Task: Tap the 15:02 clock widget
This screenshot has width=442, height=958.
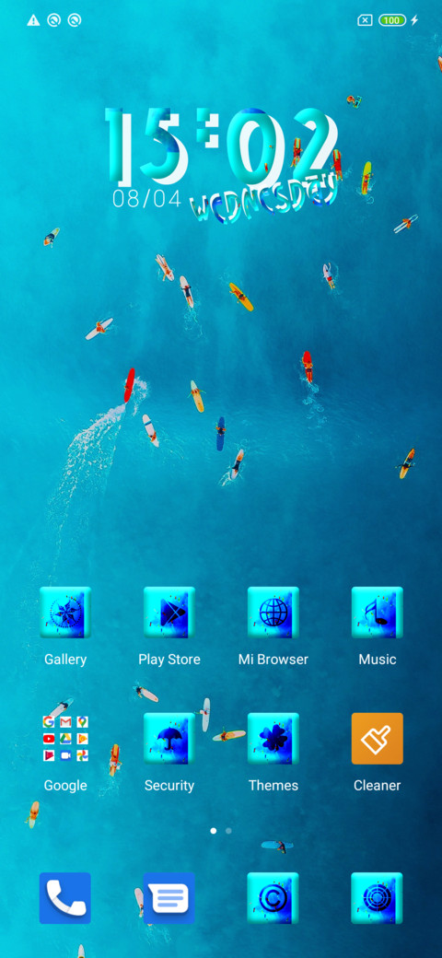Action: (222, 146)
